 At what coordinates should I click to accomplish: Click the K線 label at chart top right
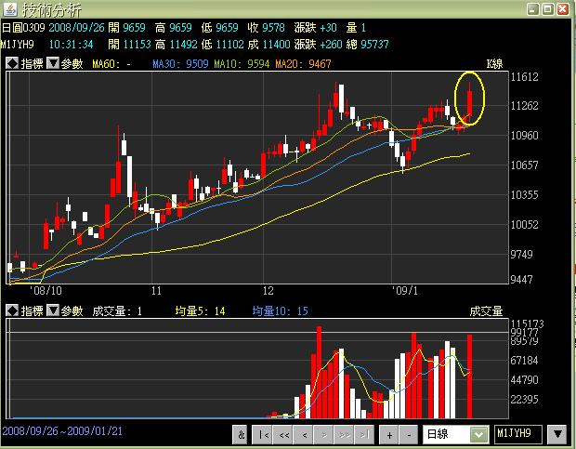point(494,64)
